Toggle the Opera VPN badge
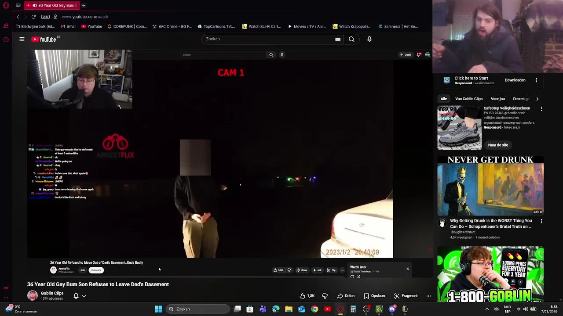This screenshot has height=316, width=563. pyautogui.click(x=45, y=17)
